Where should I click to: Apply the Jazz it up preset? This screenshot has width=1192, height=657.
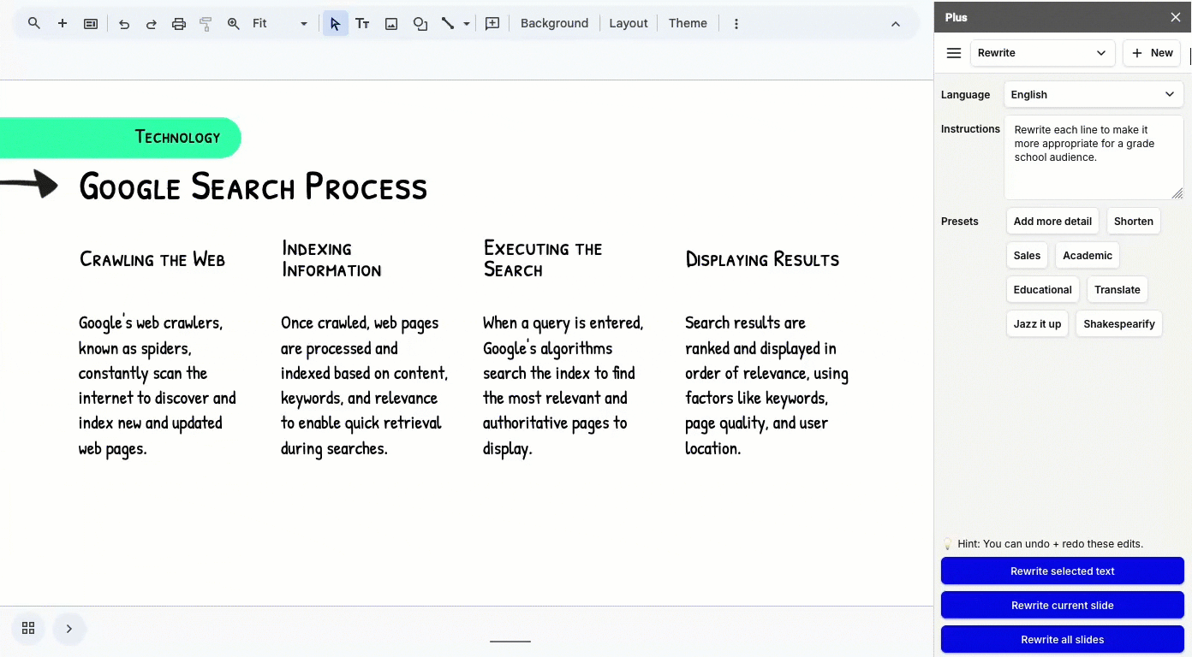pos(1037,324)
